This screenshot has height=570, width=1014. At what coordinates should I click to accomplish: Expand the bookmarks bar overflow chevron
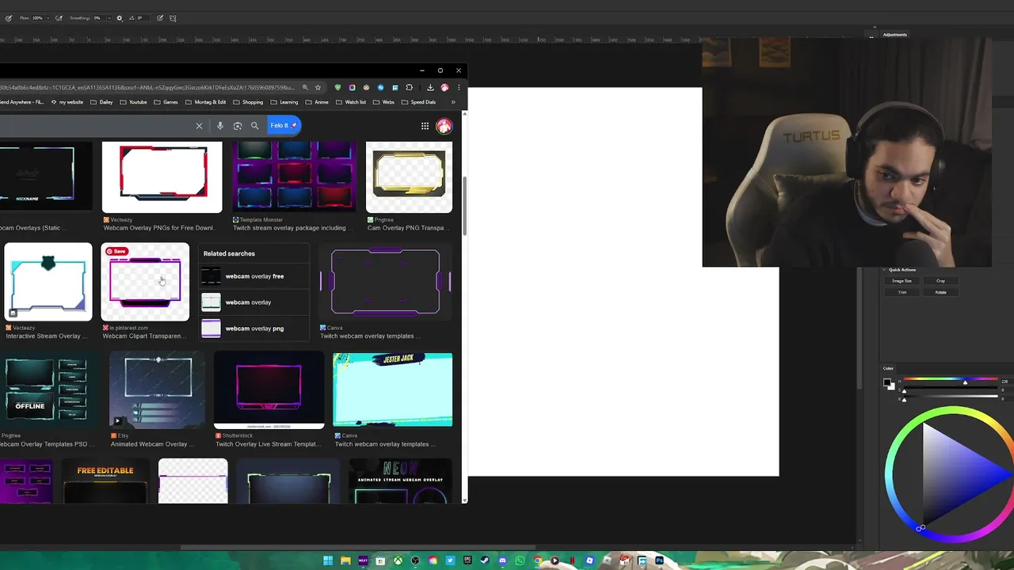pos(453,102)
